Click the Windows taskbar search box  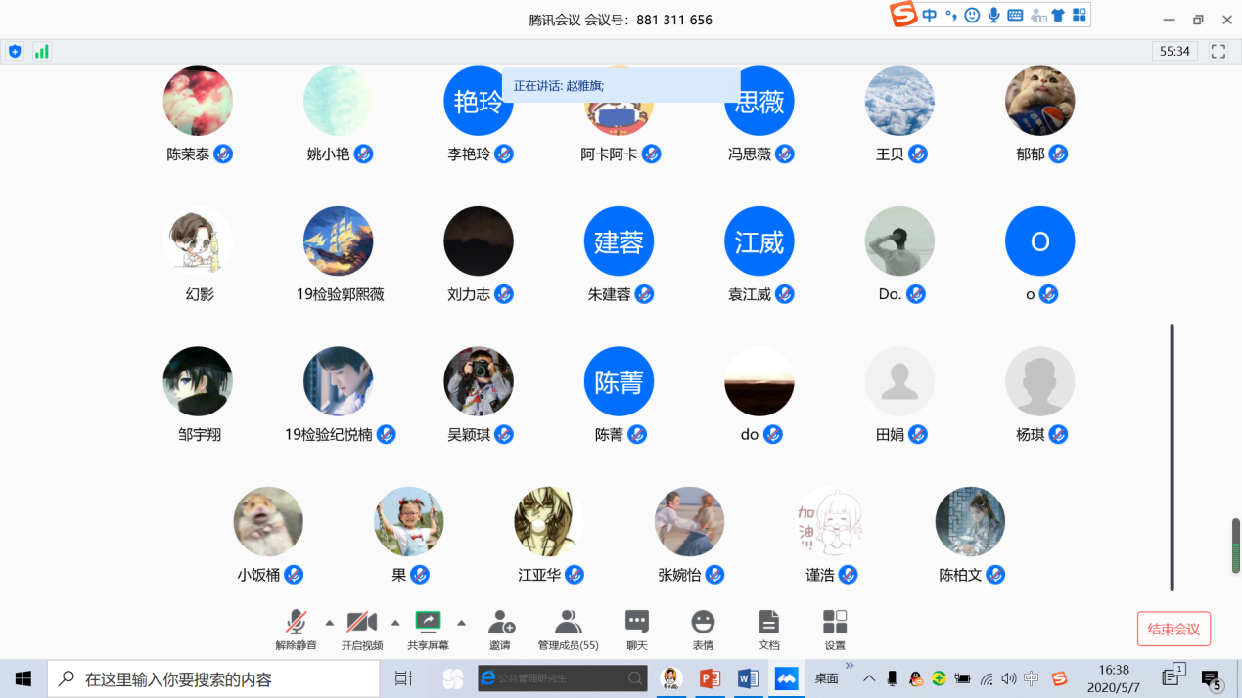coord(213,678)
